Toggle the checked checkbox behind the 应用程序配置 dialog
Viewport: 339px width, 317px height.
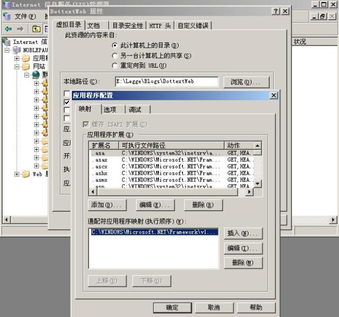[67, 102]
